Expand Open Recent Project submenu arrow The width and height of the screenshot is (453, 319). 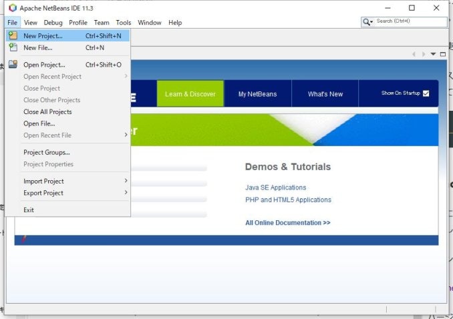coord(126,76)
